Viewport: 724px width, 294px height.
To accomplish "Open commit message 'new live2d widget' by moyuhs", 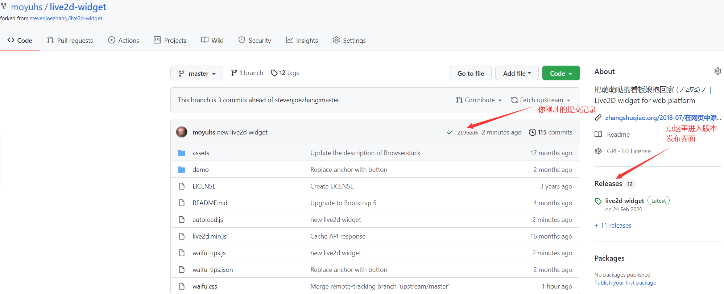I will (x=242, y=132).
